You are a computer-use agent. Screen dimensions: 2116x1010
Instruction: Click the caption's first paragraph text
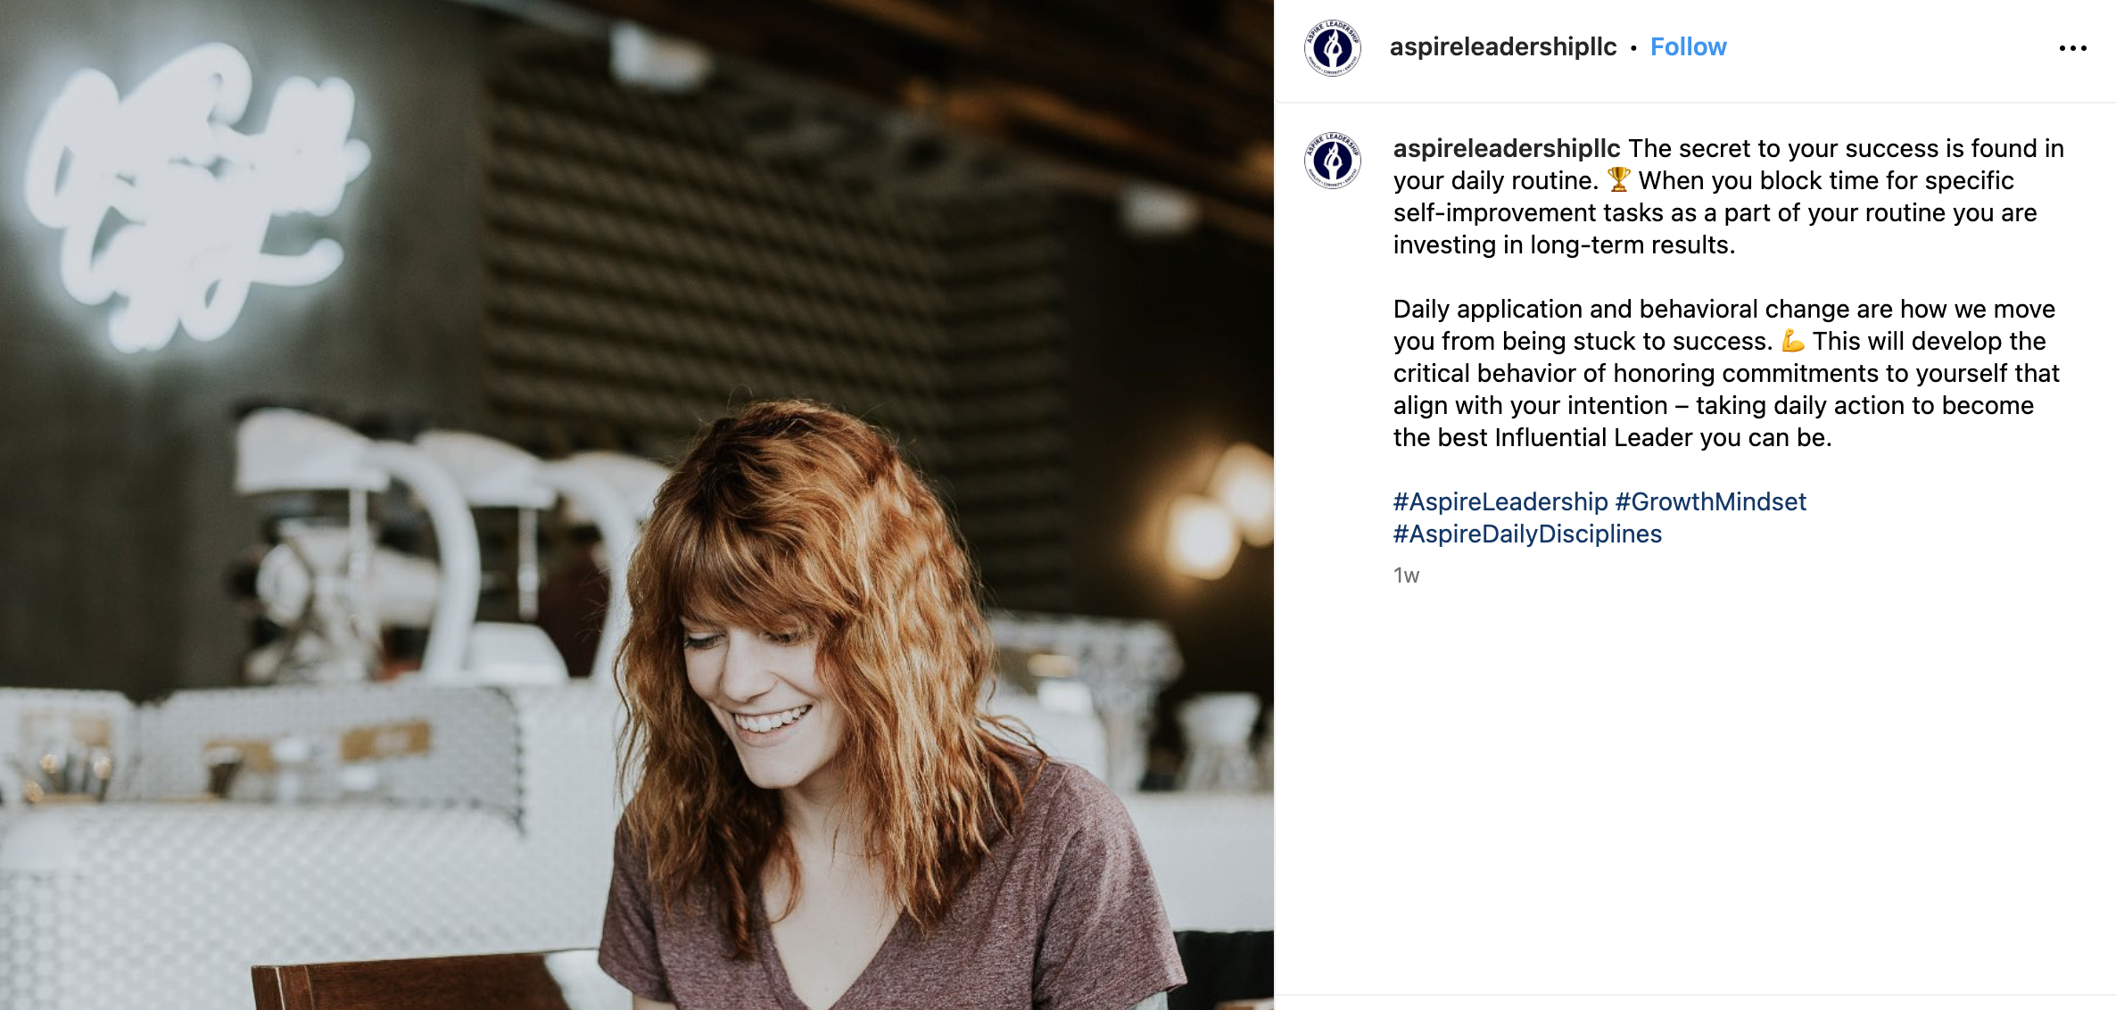[x=1729, y=196]
